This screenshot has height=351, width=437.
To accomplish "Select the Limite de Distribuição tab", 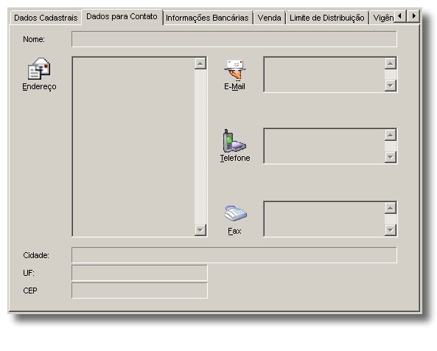I will (327, 18).
